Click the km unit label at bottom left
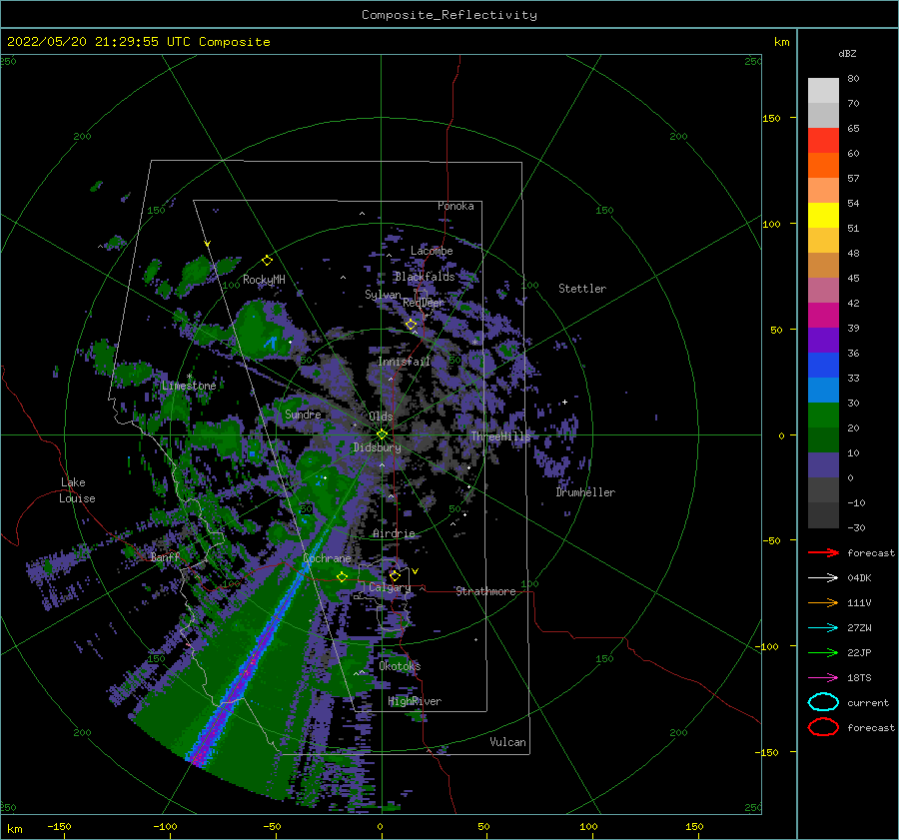The height and width of the screenshot is (840, 899). [15, 829]
